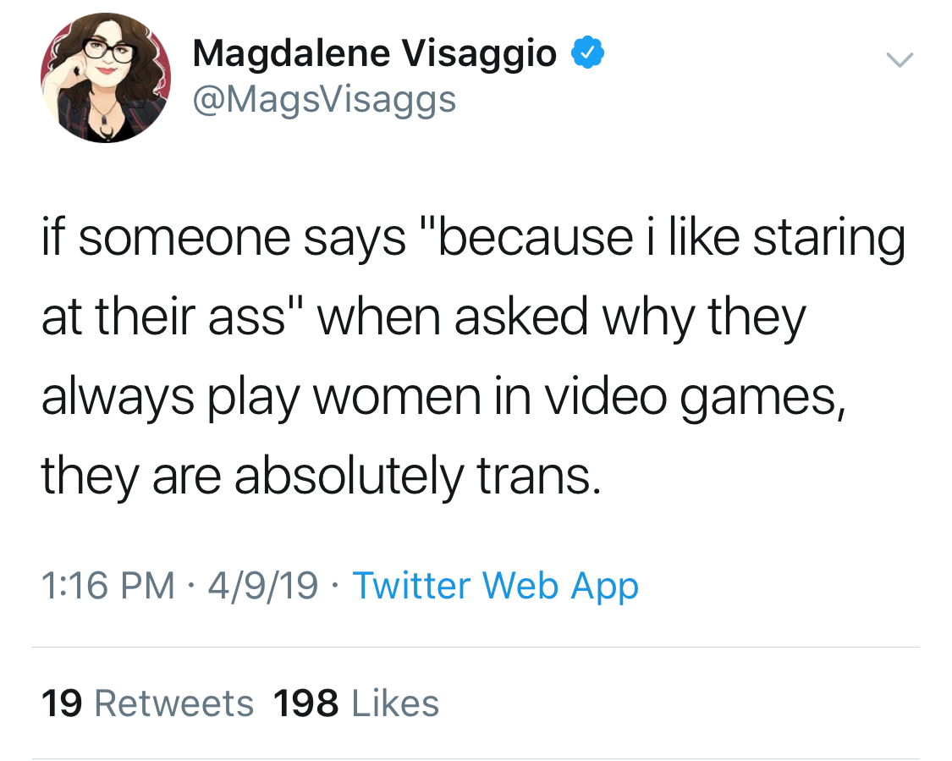Image resolution: width=952 pixels, height=761 pixels.
Task: Open Magdalene Visaggio's profile avatar
Action: [x=106, y=77]
